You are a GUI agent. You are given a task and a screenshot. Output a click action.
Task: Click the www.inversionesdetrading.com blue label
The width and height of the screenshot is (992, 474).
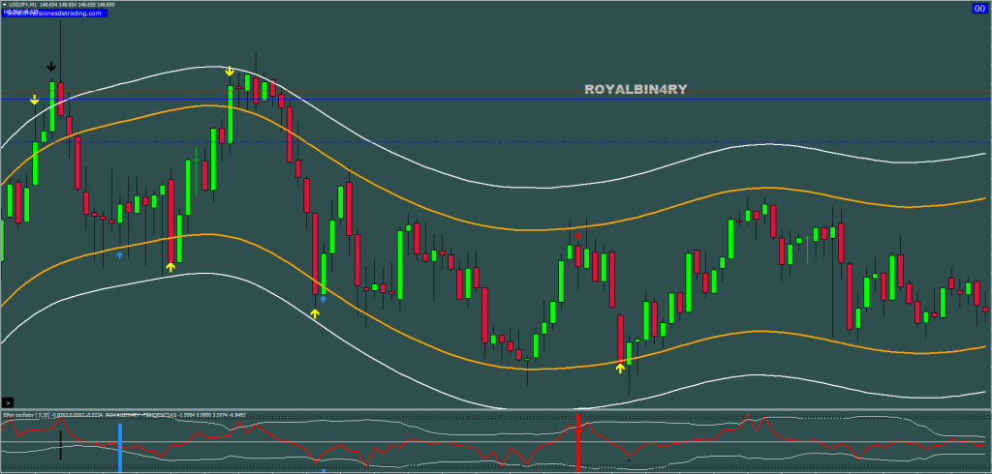53,13
